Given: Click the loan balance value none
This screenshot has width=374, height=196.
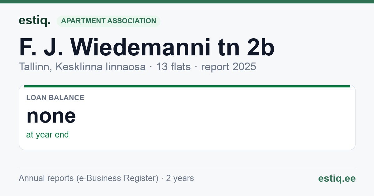Looking at the screenshot, I should point(51,115).
